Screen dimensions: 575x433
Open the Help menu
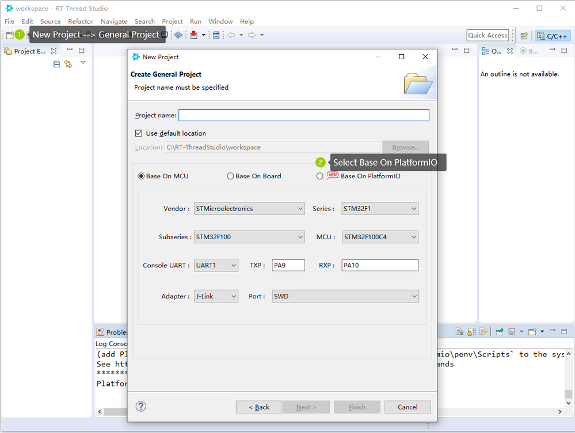247,21
